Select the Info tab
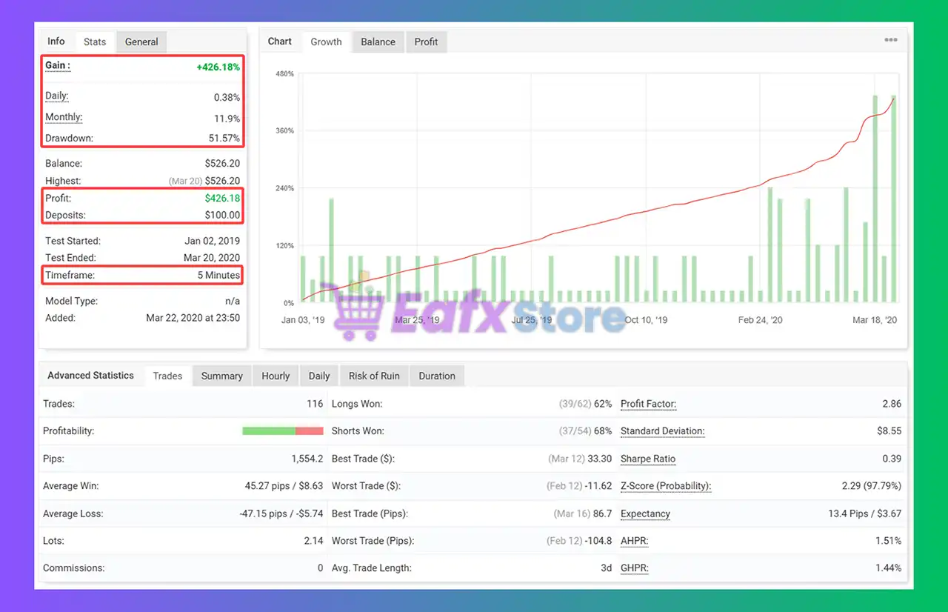The height and width of the screenshot is (612, 948). point(56,41)
